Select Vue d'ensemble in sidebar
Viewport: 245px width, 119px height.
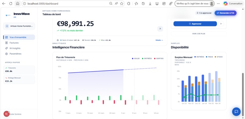(19, 37)
